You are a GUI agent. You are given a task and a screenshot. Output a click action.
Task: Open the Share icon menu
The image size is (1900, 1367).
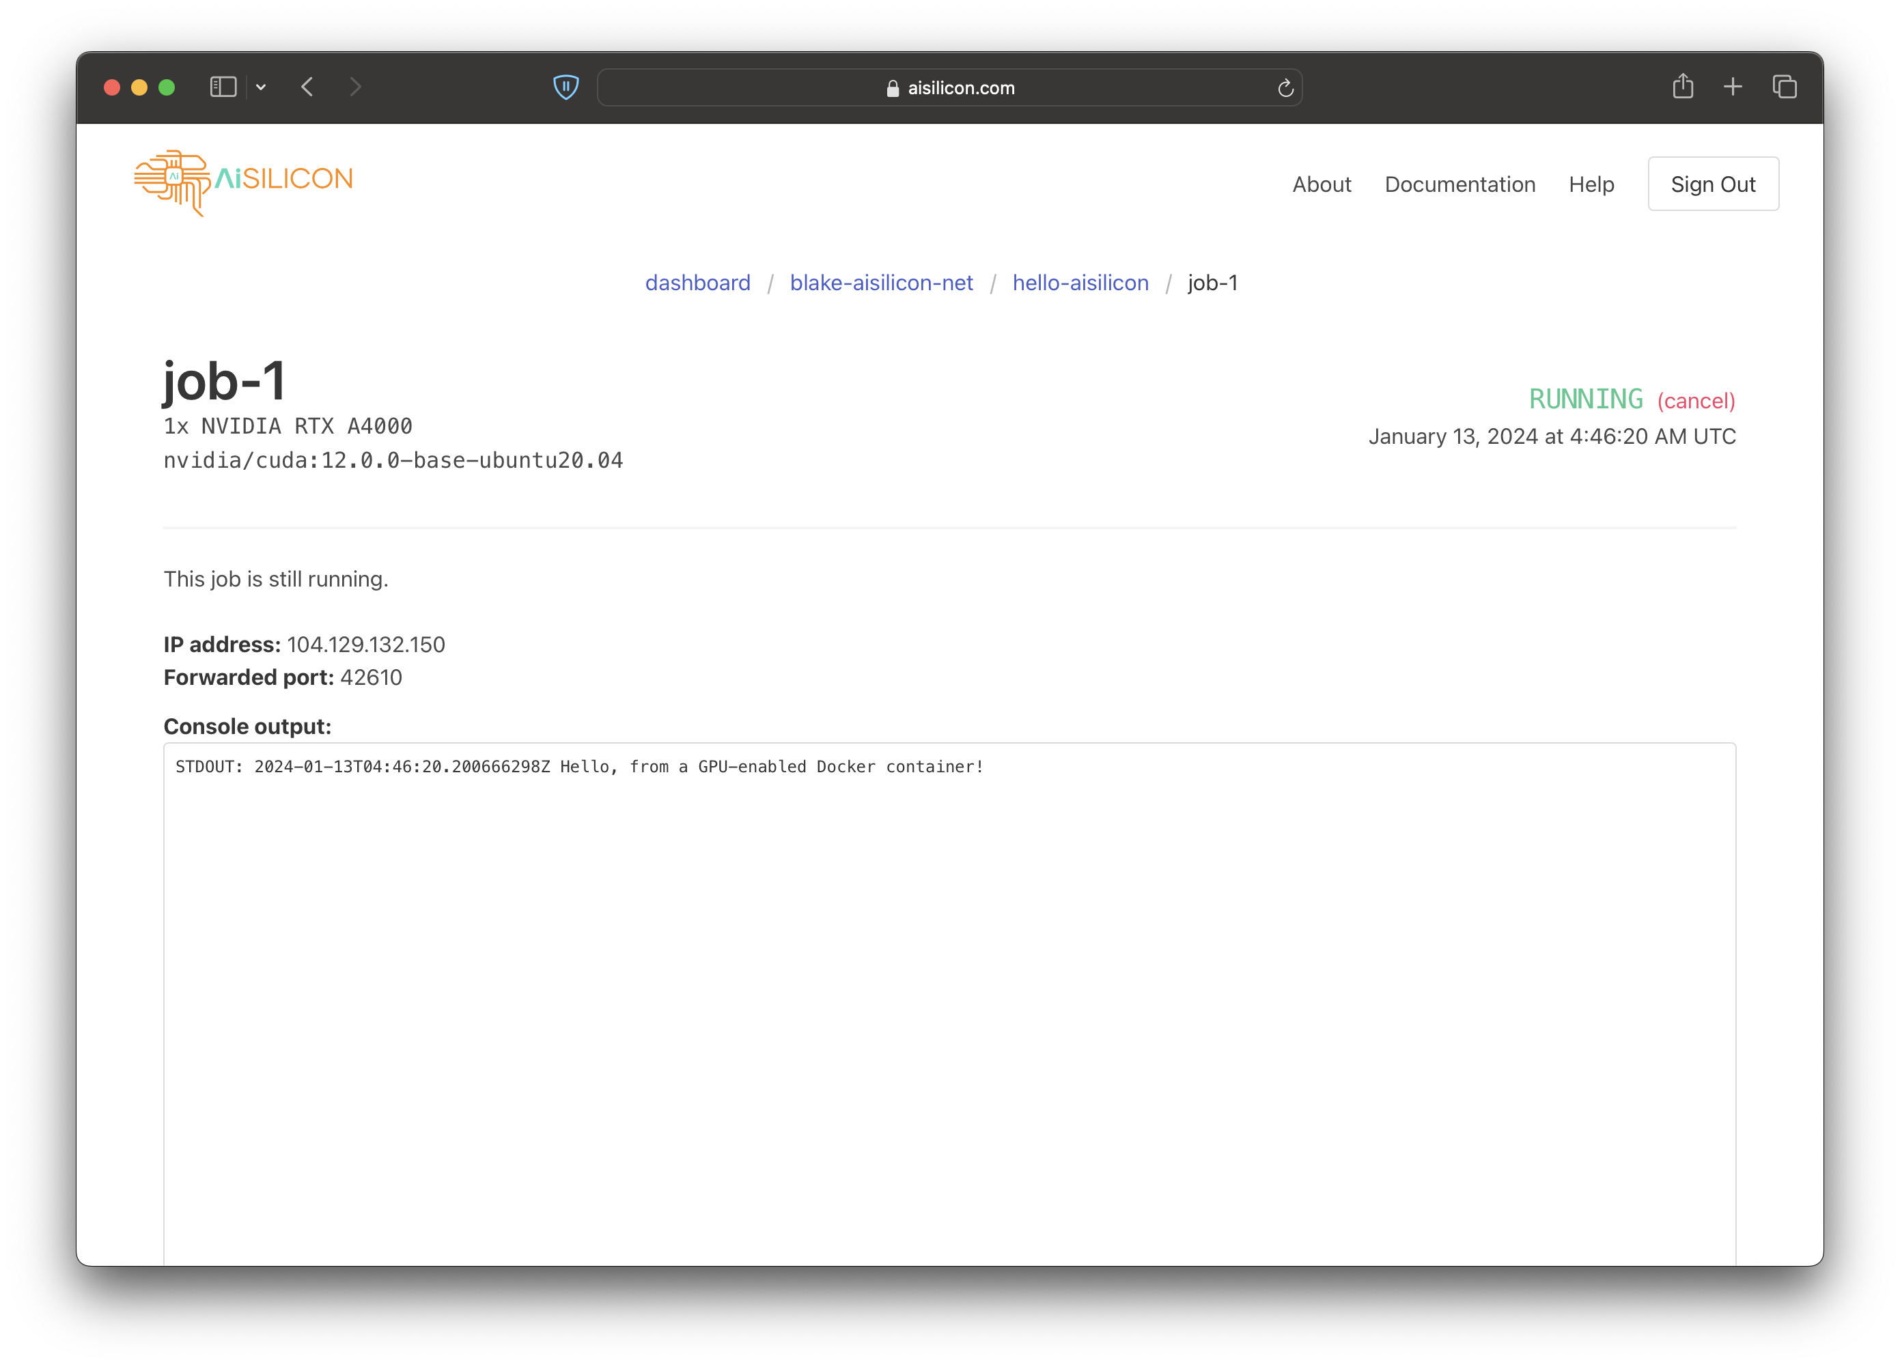coord(1682,86)
